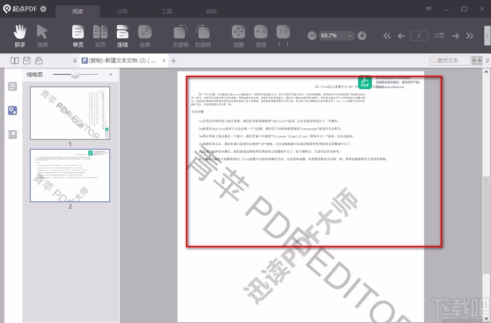Image resolution: width=491 pixels, height=323 pixels.
Task: Open a new document tab with plus button
Action: tap(174, 60)
